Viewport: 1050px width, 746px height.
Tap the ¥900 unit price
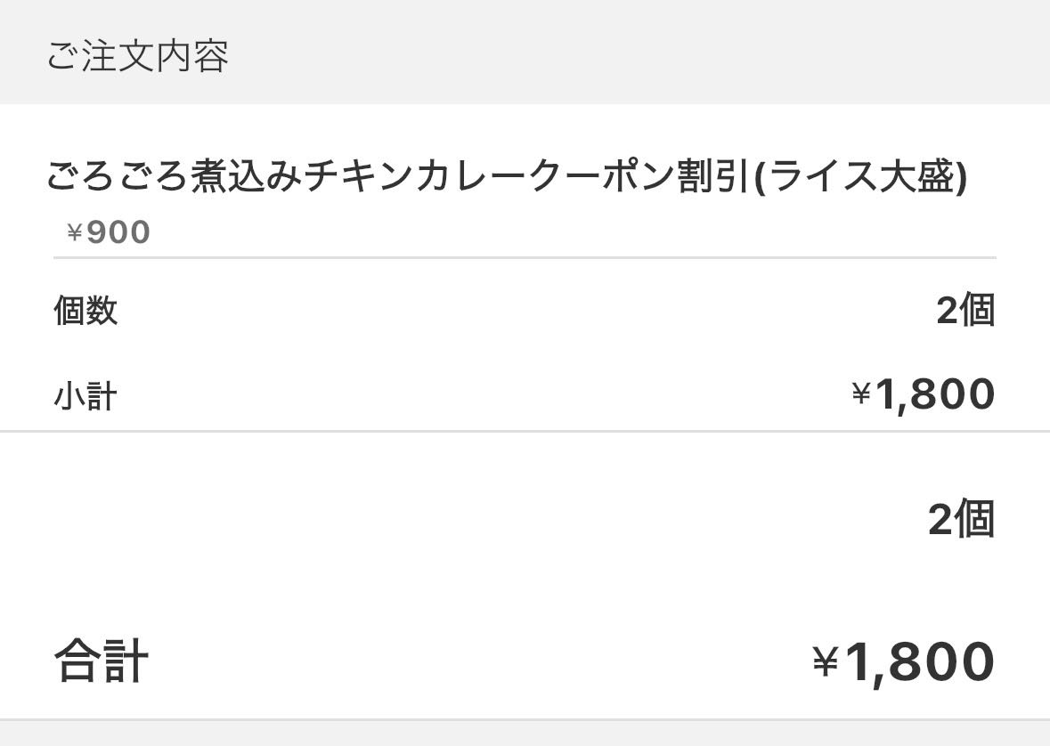[109, 232]
